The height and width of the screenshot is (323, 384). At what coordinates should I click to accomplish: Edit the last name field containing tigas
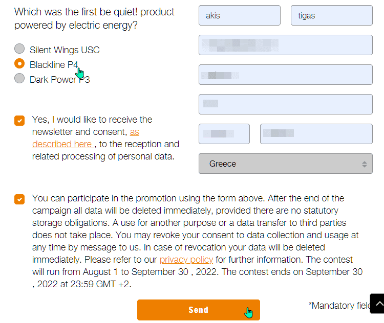332,15
